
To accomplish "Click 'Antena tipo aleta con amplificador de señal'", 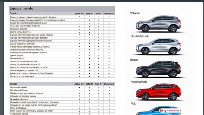I will pos(29,67).
